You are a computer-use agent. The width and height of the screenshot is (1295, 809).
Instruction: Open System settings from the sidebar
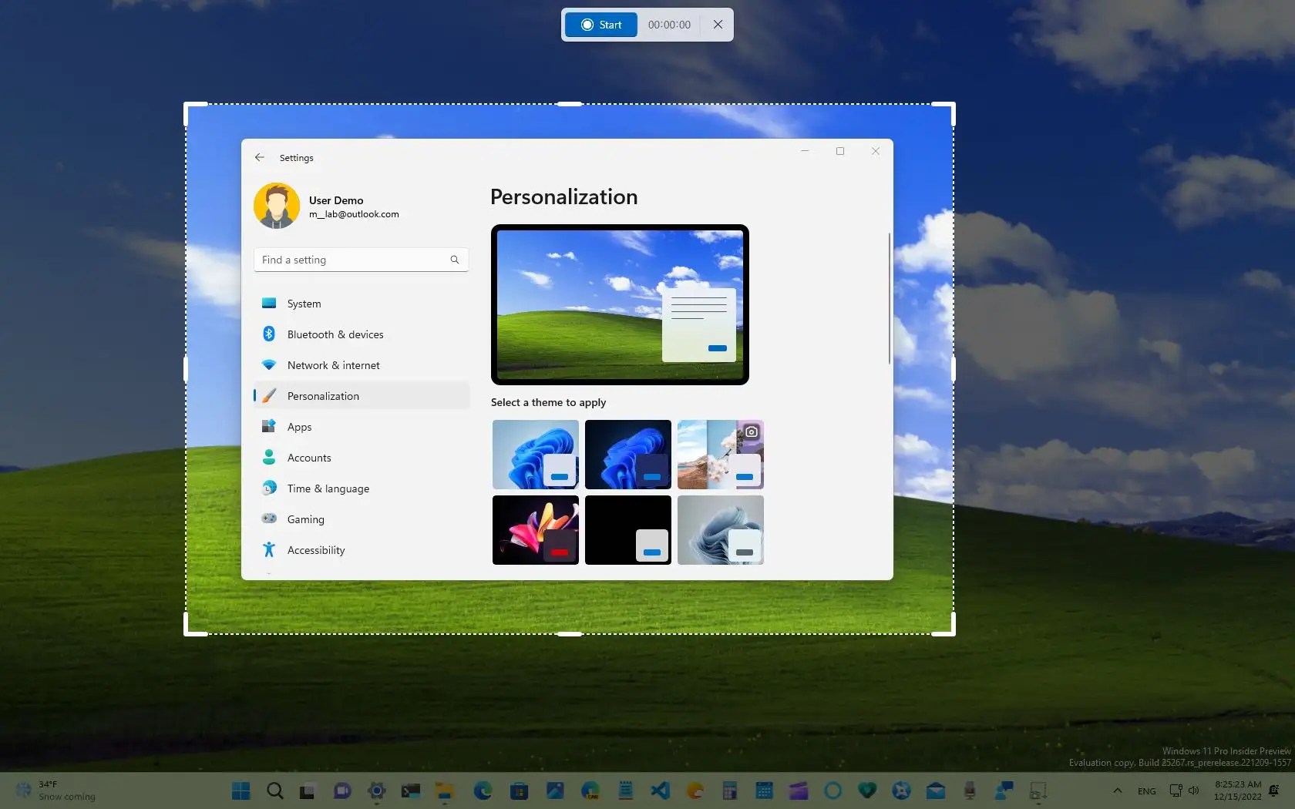coord(303,303)
